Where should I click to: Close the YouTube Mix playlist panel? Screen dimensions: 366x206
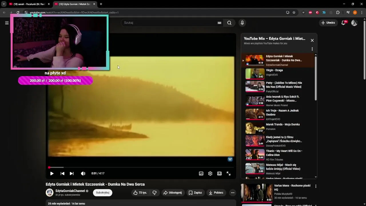[x=312, y=40]
